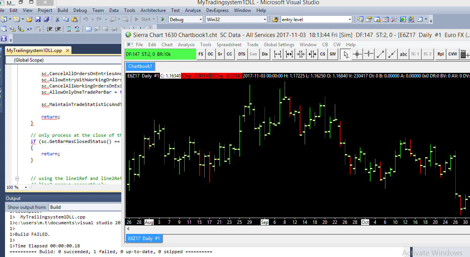Select the 'E6Z17 Daily #1' chart tab
The image size is (470, 257).
click(x=144, y=239)
